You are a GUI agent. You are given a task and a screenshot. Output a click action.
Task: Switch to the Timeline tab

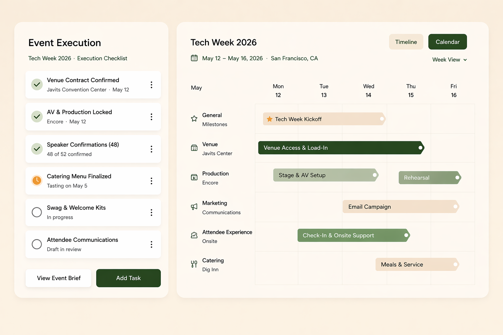406,42
